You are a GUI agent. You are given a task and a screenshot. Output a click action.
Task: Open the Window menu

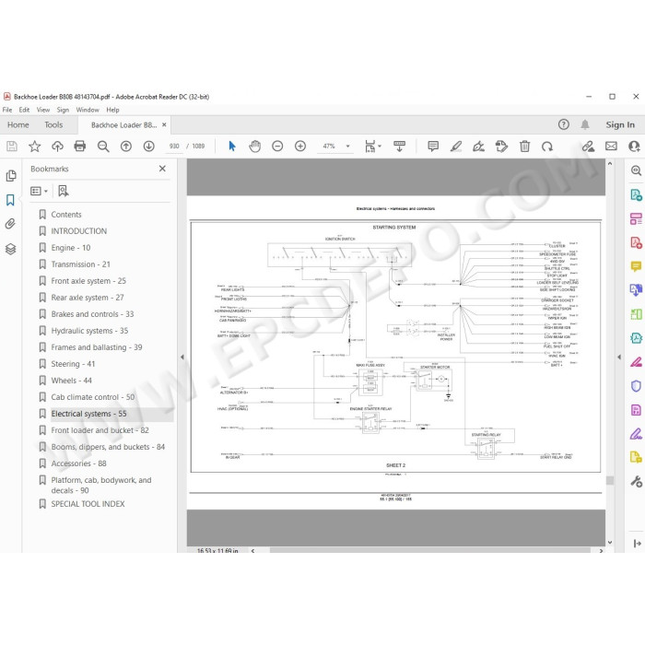pyautogui.click(x=88, y=110)
